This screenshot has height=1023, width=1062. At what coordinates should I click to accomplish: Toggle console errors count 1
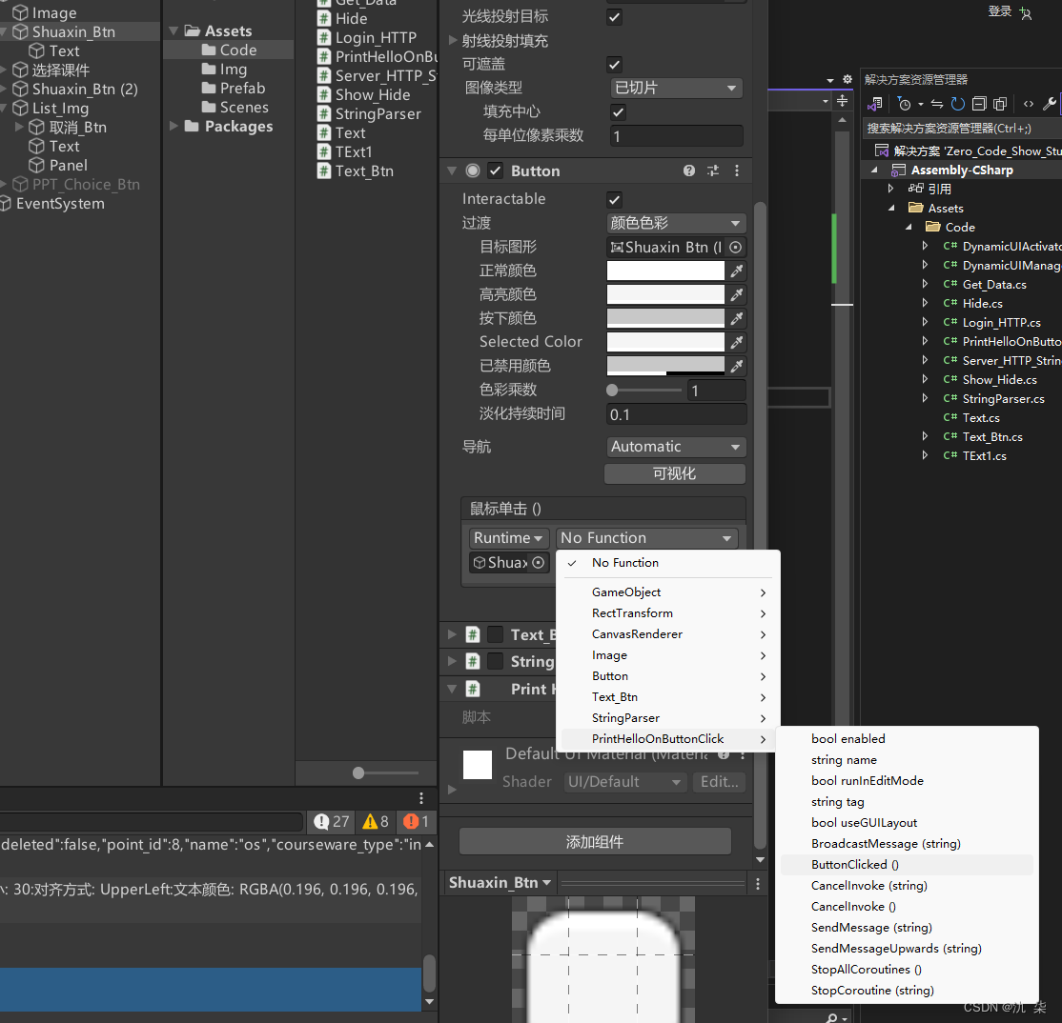coord(416,821)
